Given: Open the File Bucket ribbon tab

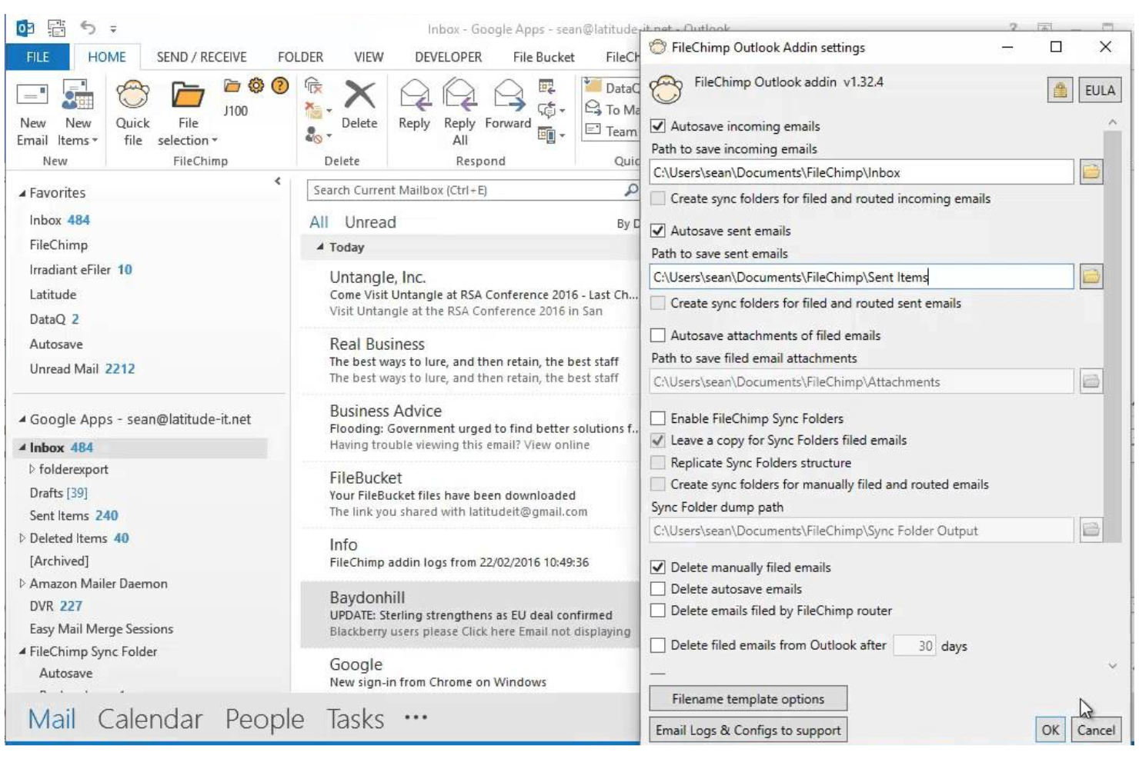Looking at the screenshot, I should click(x=543, y=57).
